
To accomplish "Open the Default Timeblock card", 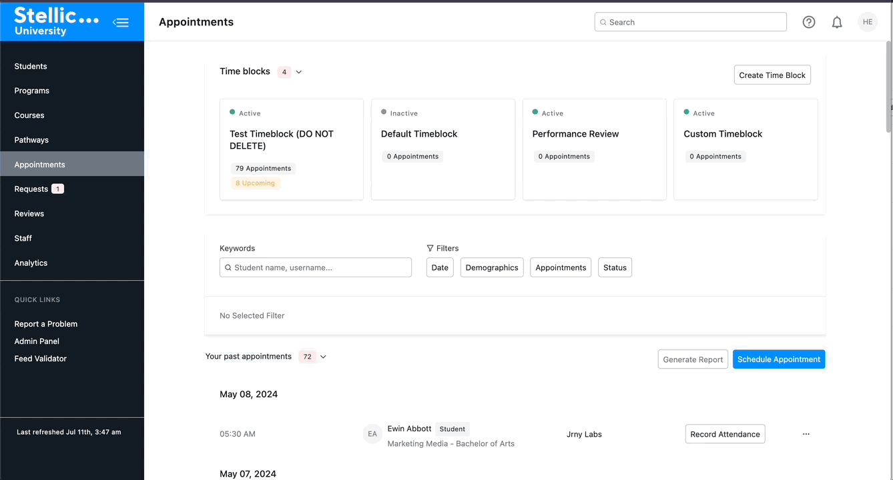I will point(443,149).
